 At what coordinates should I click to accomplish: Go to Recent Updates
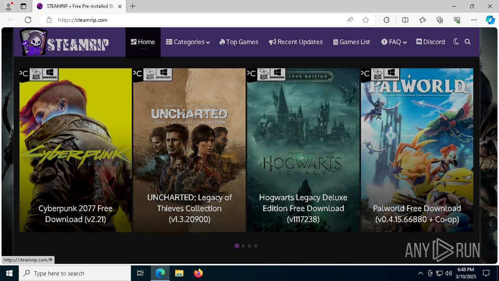click(x=296, y=42)
